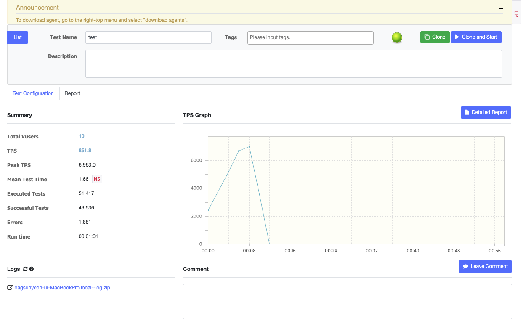This screenshot has height=326, width=523.
Task: Click the 6000 label on graph y-axis
Action: tap(197, 160)
